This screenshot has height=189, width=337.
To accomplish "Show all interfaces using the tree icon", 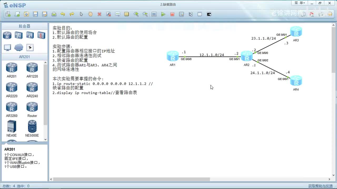I will coord(191,14).
